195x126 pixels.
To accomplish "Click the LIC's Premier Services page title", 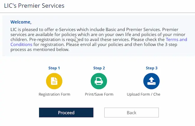I will pos(34,6).
